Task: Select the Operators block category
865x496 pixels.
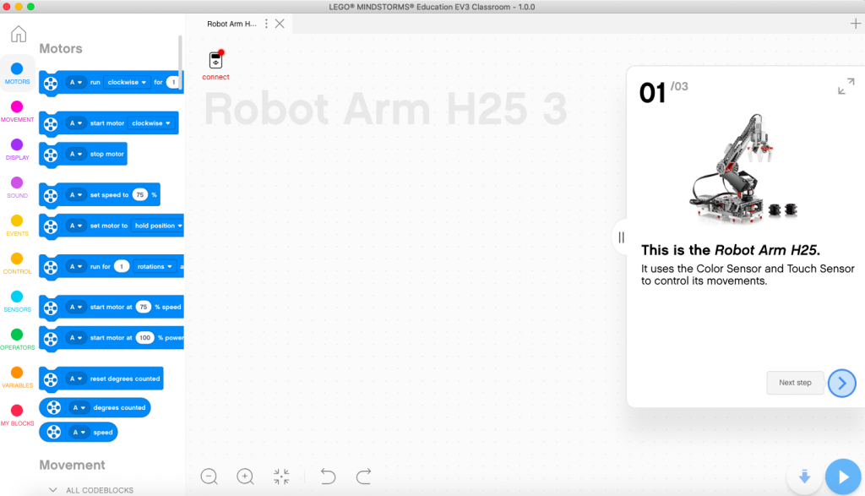Action: point(18,336)
